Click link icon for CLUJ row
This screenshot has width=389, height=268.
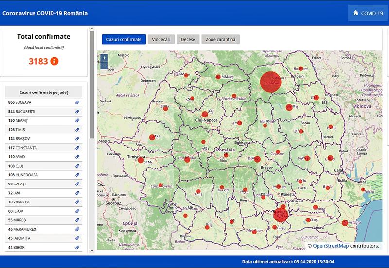[x=77, y=166]
